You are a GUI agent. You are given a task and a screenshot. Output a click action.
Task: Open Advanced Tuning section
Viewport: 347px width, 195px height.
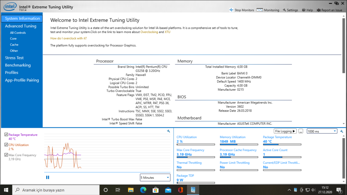tap(20, 26)
